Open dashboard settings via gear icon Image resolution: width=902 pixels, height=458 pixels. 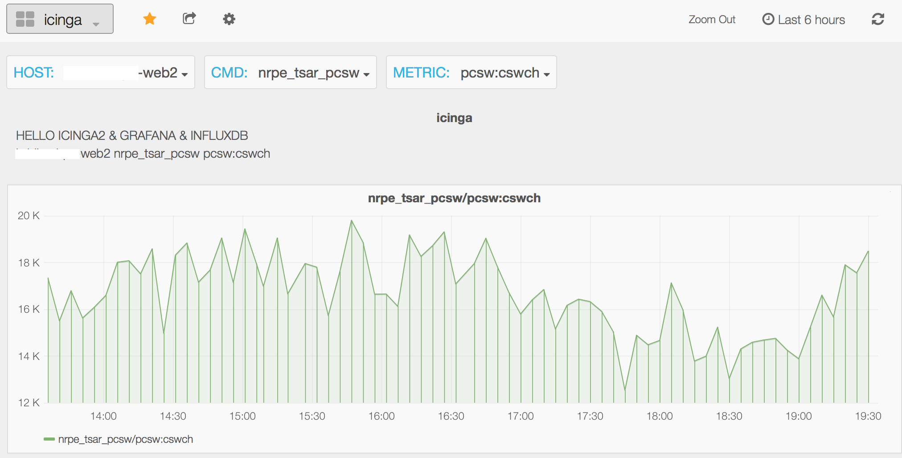[229, 19]
